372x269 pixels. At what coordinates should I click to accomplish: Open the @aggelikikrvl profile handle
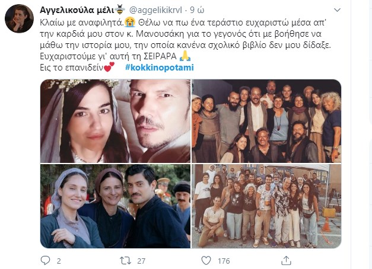(155, 10)
